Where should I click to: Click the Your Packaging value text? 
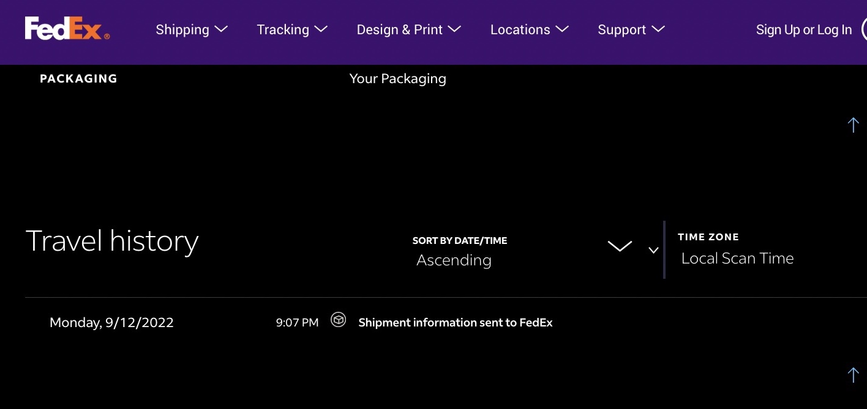(x=397, y=78)
